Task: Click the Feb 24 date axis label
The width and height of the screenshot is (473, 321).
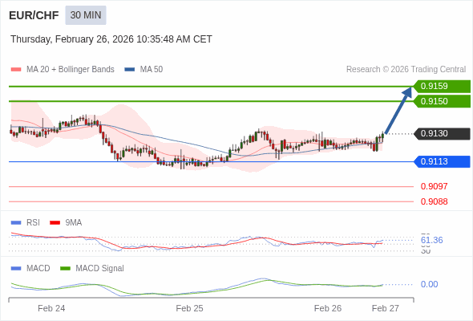Action: click(x=51, y=309)
